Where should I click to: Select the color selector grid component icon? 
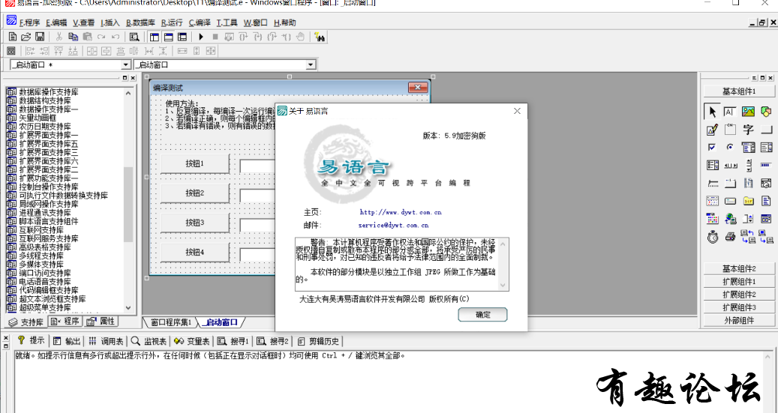[713, 218]
